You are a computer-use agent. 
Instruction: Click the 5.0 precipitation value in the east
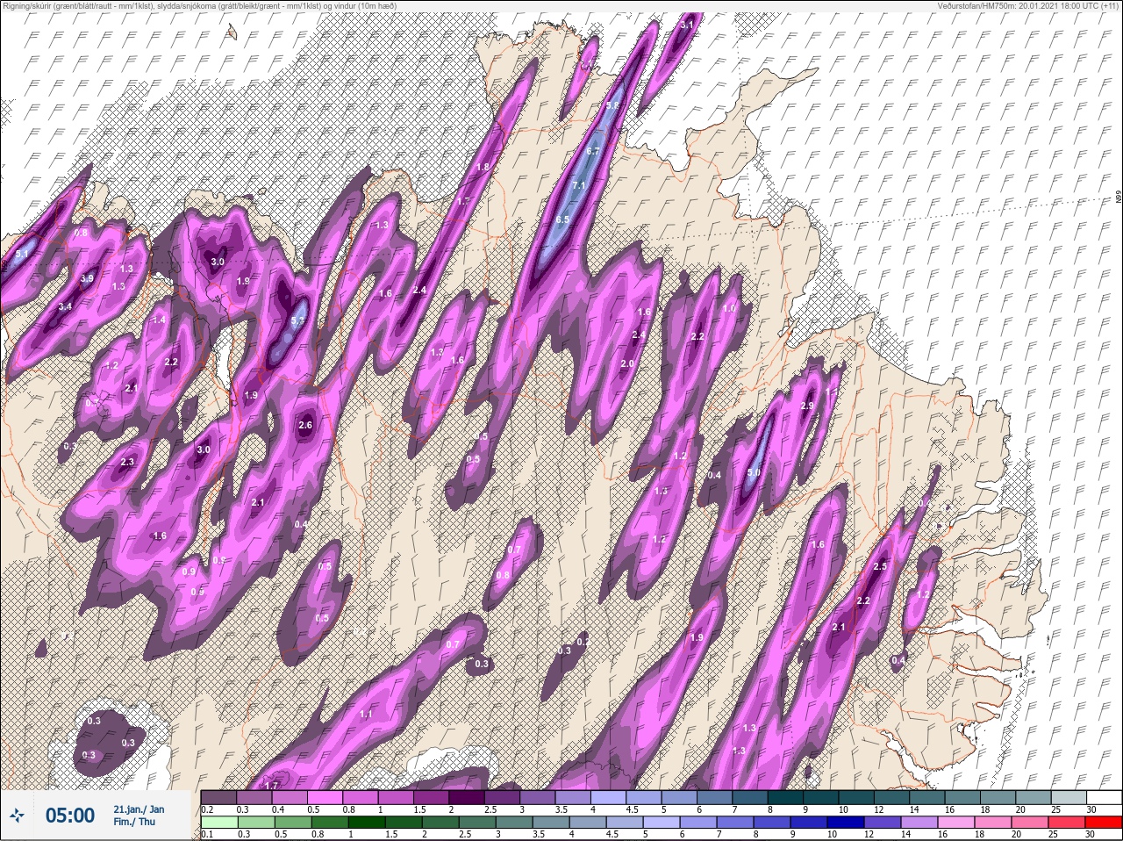click(x=754, y=473)
